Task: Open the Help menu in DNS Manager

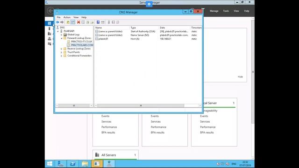Action: tap(84, 17)
